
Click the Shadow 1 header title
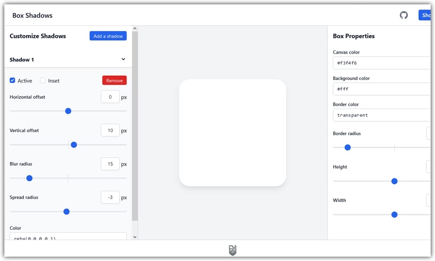click(22, 60)
